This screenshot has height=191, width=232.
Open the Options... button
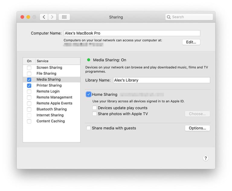(197, 128)
